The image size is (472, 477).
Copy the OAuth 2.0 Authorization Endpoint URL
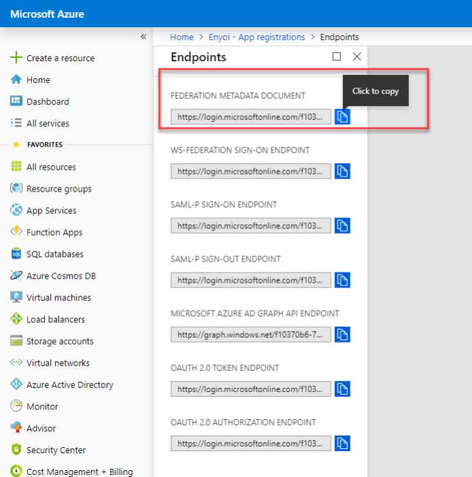pos(342,444)
